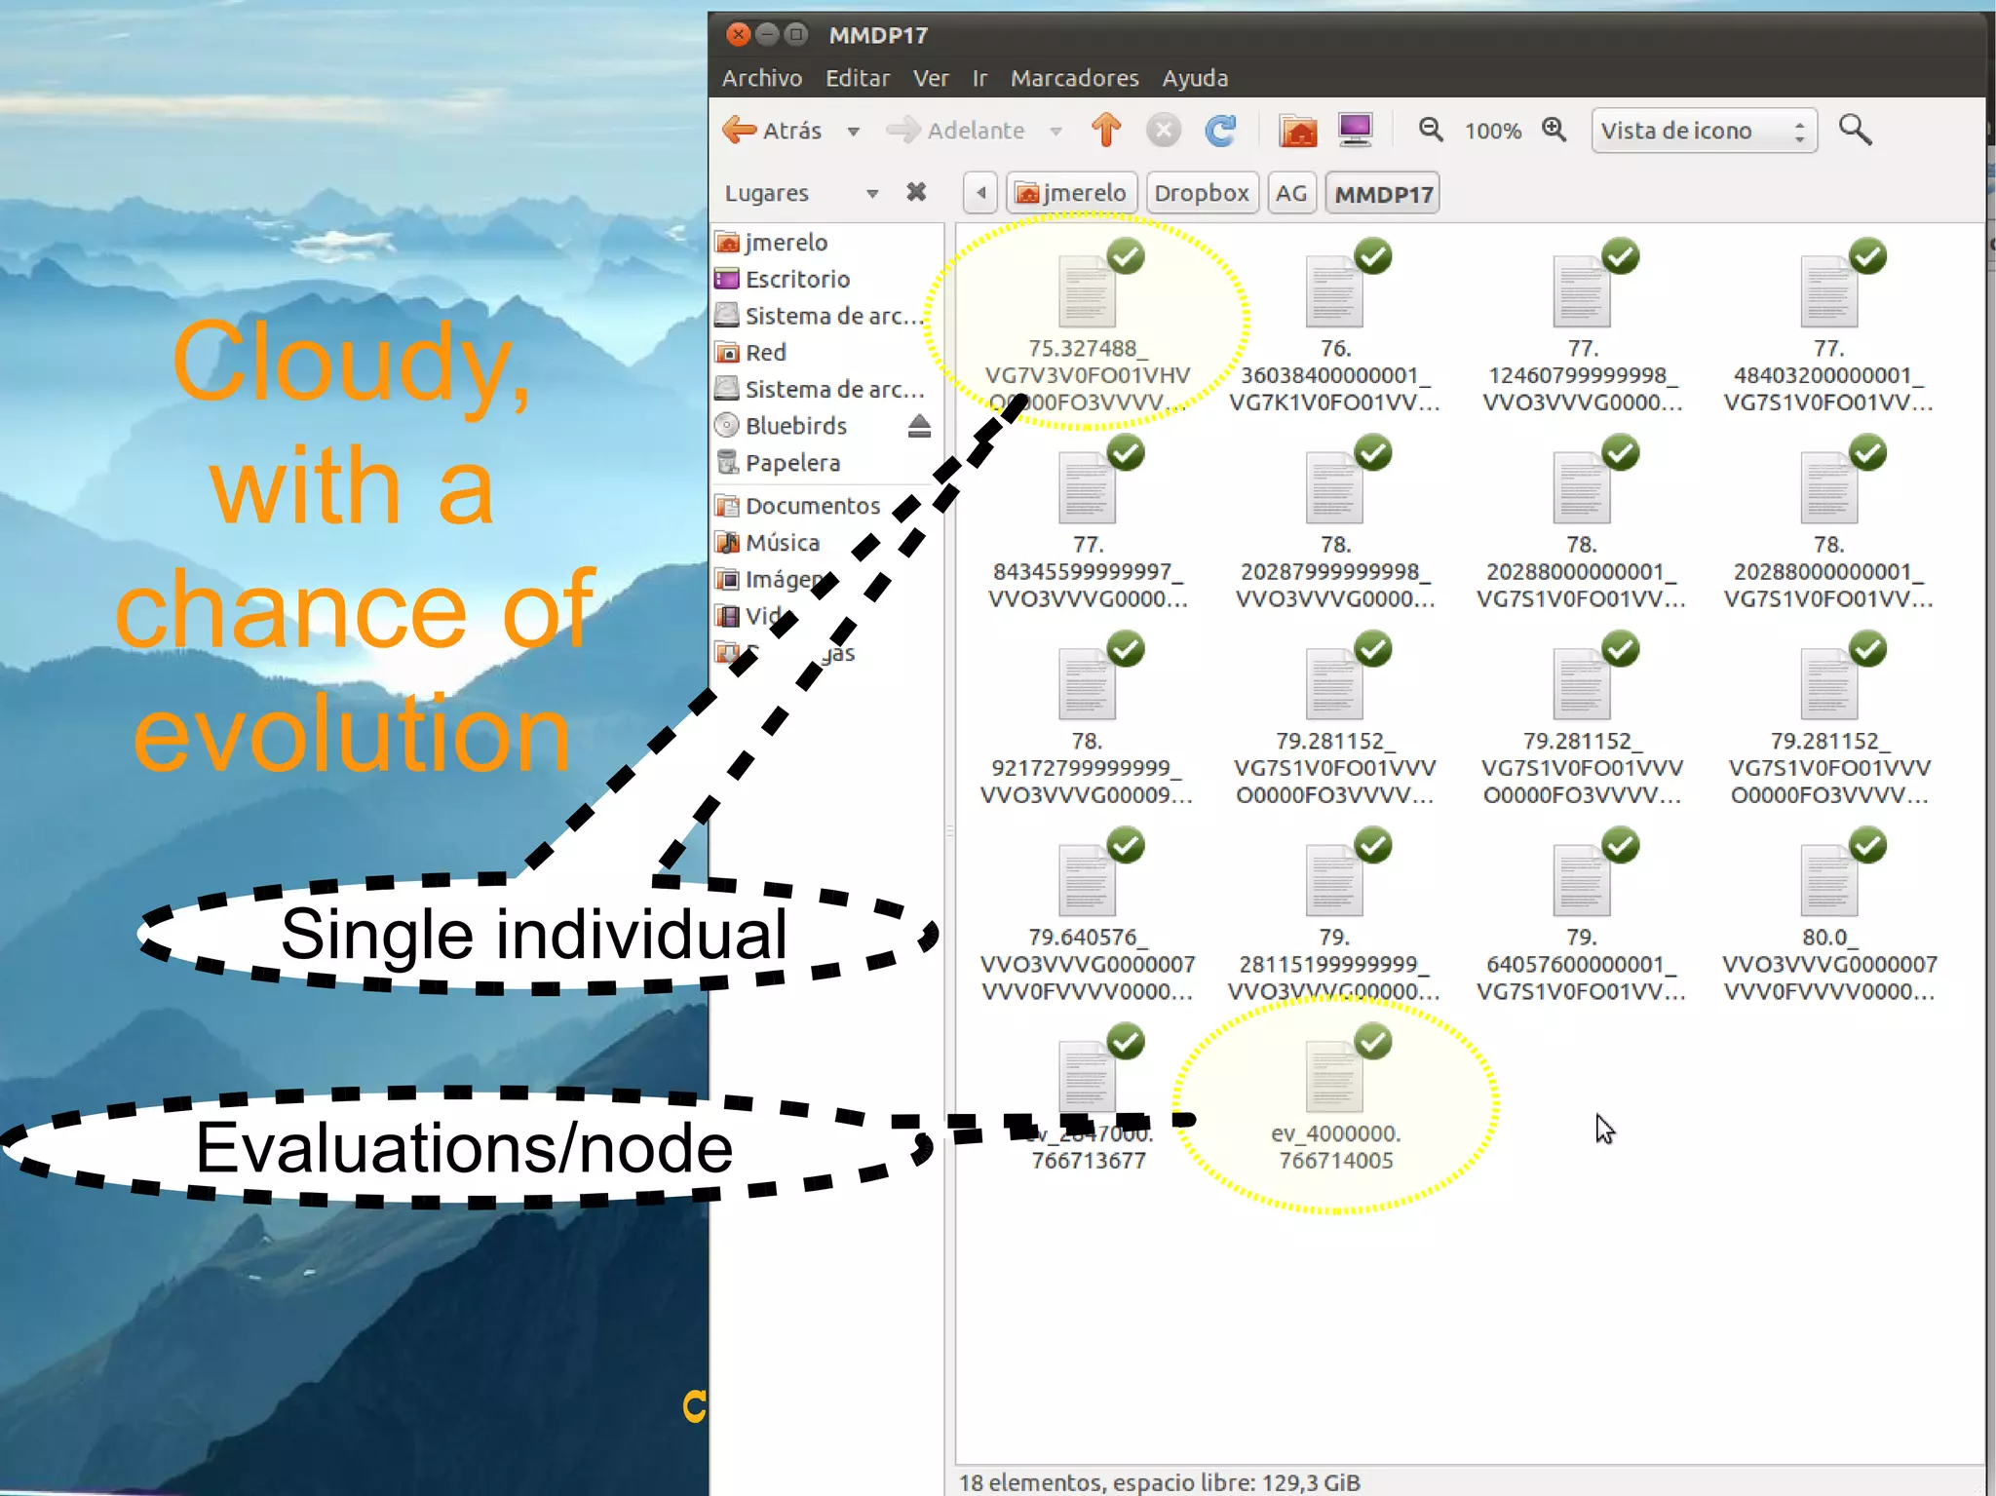Open Documentos in the sidebar

[812, 506]
